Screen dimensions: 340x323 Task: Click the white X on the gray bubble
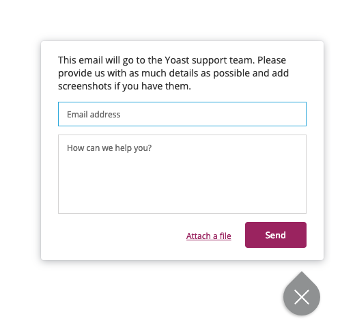[302, 297]
